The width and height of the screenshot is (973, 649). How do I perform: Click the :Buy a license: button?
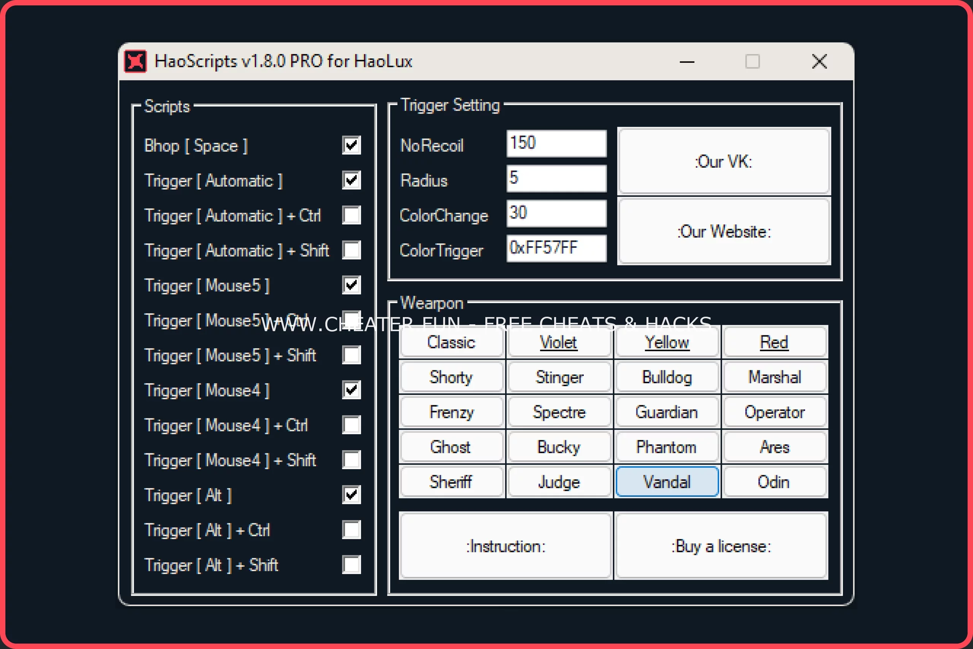[721, 546]
